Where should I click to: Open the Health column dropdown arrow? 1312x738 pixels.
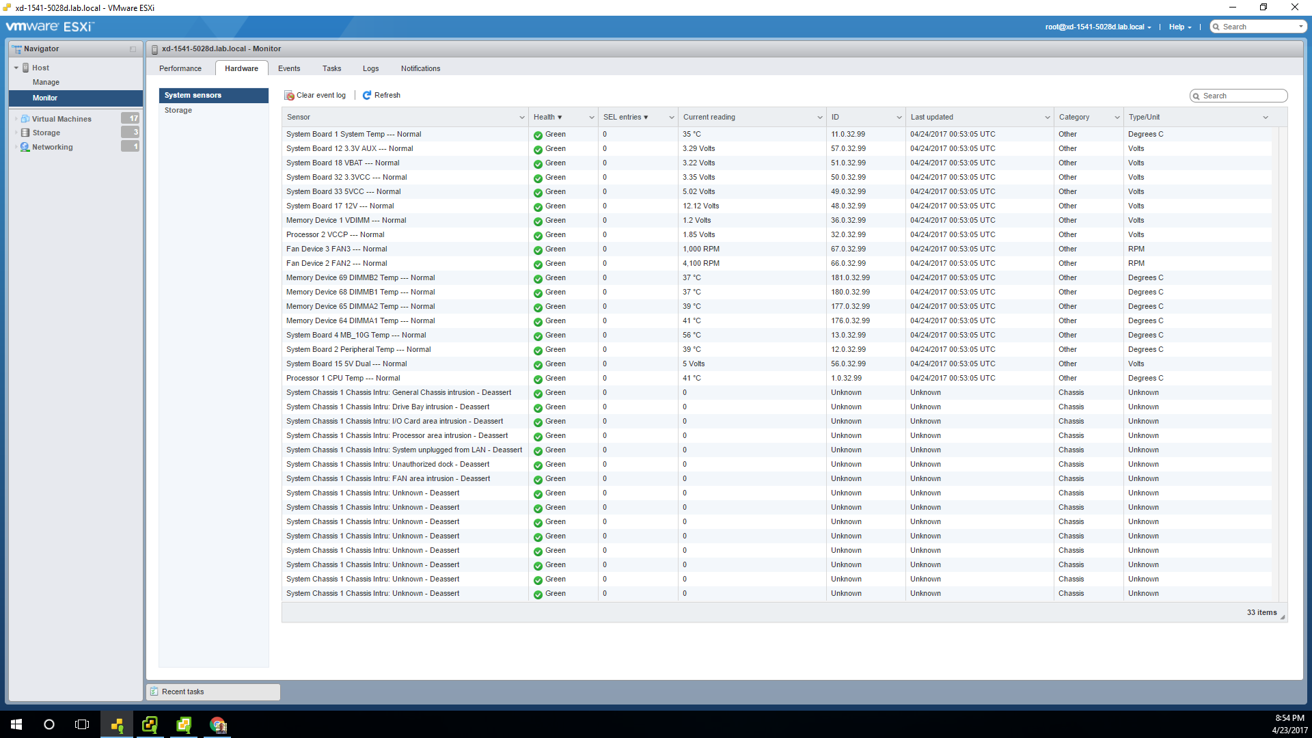click(592, 118)
